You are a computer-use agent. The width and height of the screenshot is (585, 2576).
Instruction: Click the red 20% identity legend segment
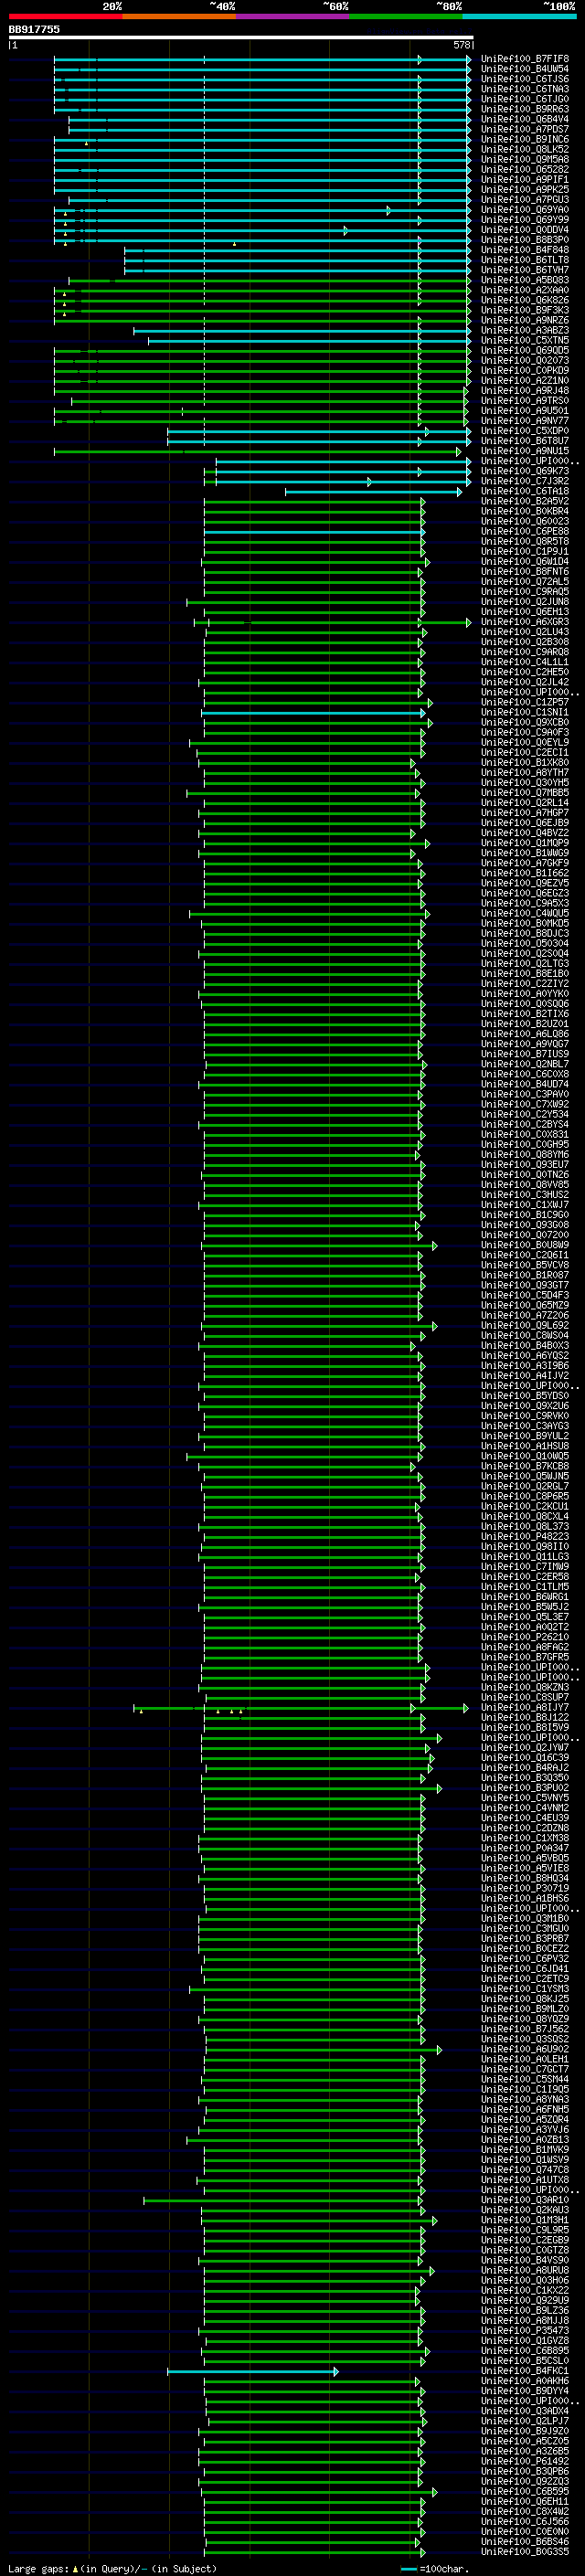(65, 16)
